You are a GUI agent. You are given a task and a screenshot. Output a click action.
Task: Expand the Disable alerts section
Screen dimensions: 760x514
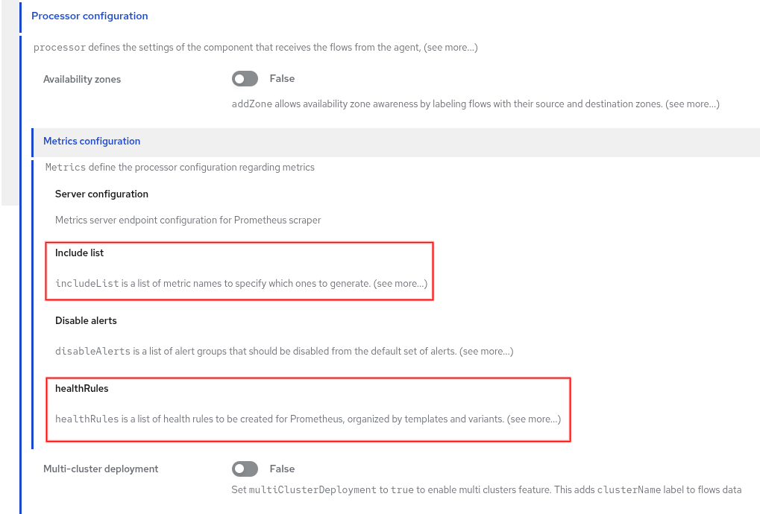pos(86,320)
